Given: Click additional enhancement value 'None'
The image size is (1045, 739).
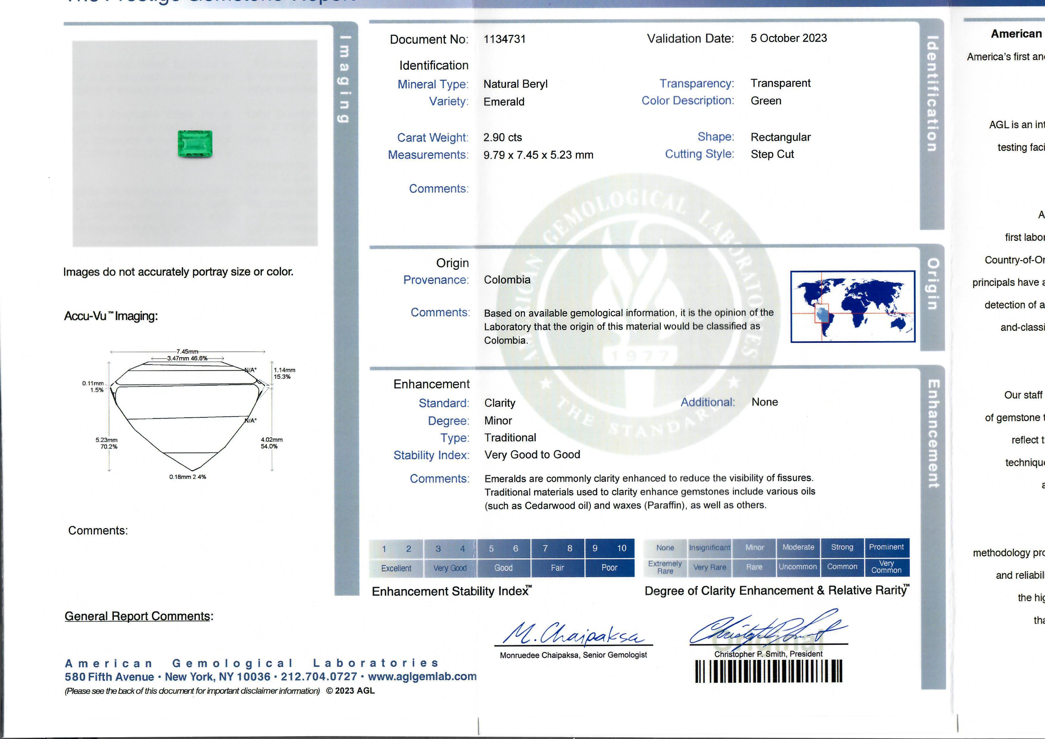Looking at the screenshot, I should point(765,402).
